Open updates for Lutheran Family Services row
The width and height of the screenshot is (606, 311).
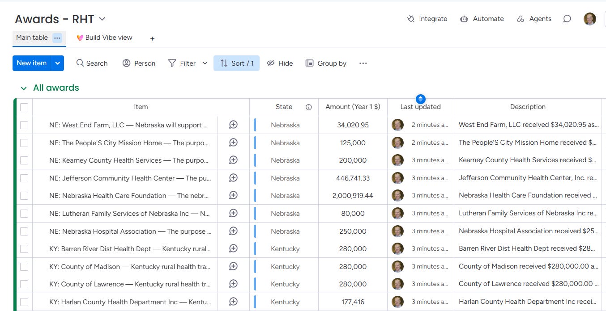pos(233,213)
